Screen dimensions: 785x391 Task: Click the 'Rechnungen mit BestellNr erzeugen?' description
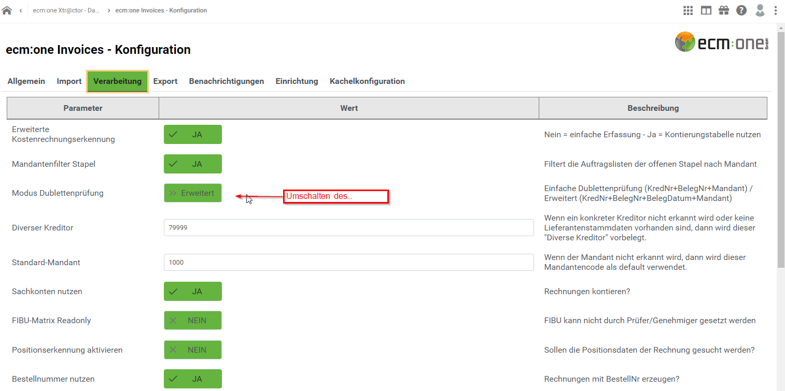(612, 379)
